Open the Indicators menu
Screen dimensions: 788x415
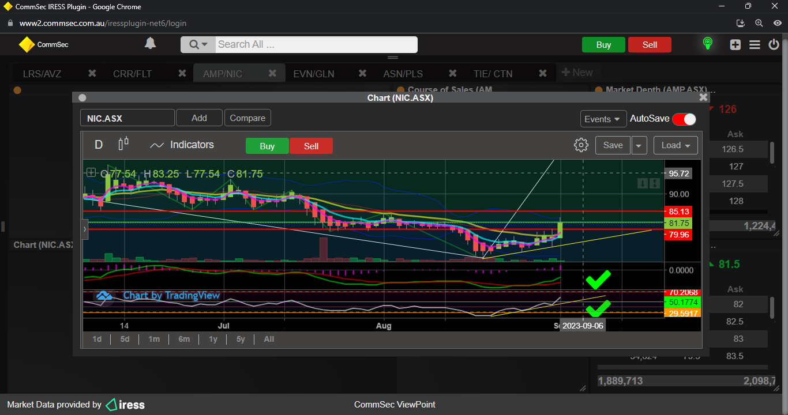pyautogui.click(x=182, y=145)
